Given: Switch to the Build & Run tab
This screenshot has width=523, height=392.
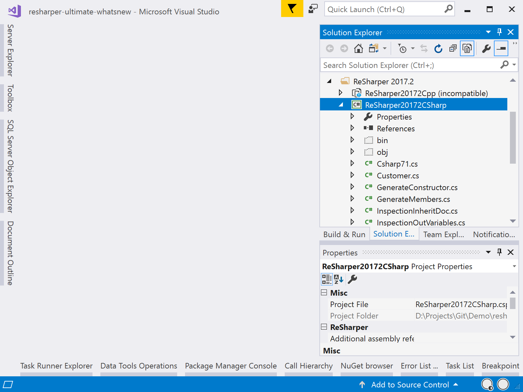Looking at the screenshot, I should tap(344, 235).
